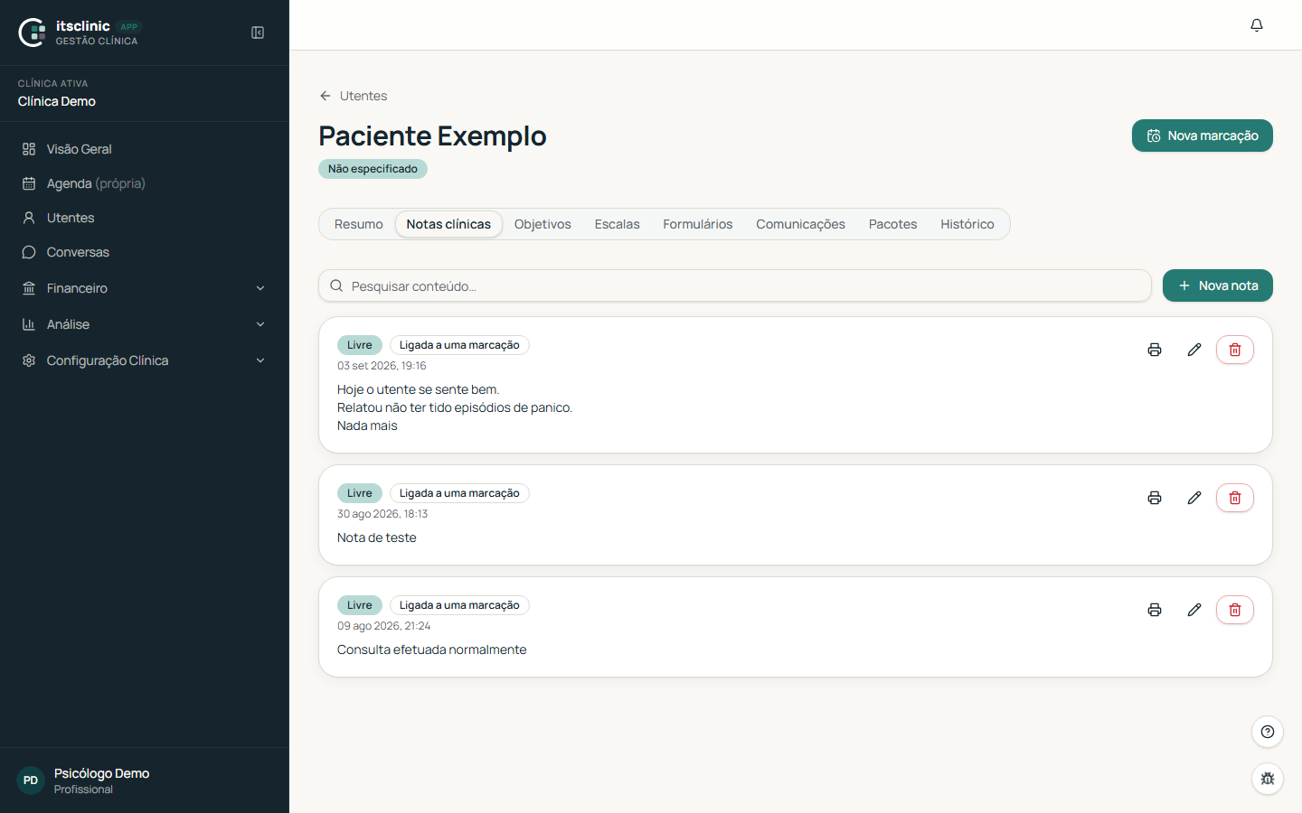Screen dimensions: 1302x813
Task: Open the Formulários tab
Action: coord(698,224)
